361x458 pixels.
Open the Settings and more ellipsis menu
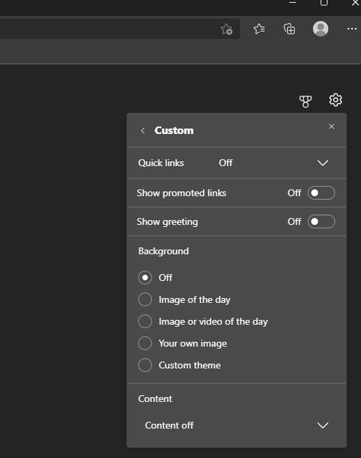(351, 29)
